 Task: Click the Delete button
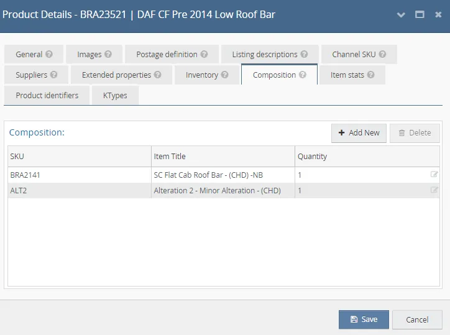click(x=415, y=133)
